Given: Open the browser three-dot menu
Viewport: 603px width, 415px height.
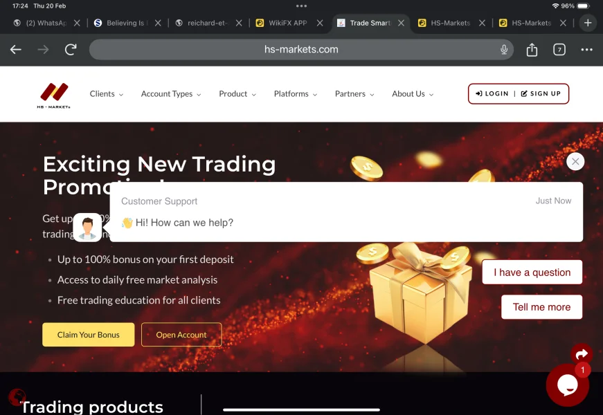Looking at the screenshot, I should pyautogui.click(x=586, y=50).
